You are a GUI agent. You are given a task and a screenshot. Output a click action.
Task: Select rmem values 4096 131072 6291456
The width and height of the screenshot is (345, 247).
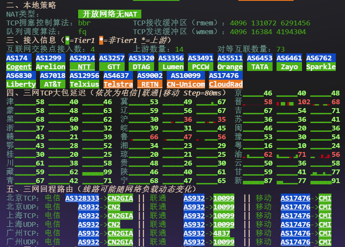click(x=270, y=23)
